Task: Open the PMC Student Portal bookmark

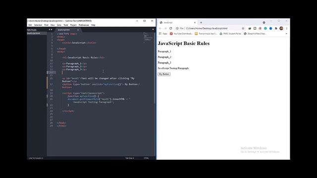Action: 230,34
